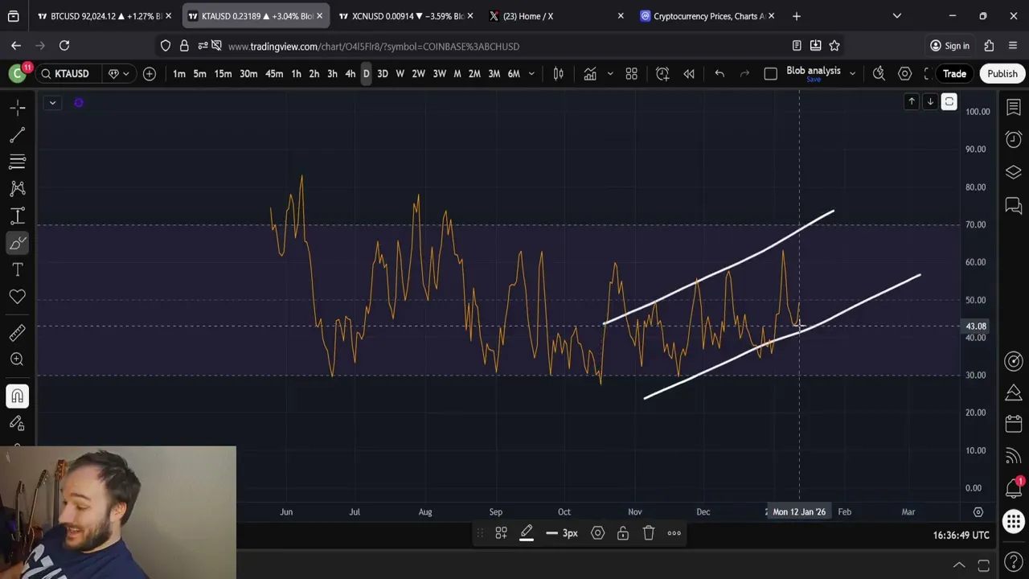Screen dimensions: 1029x579
Task: Start bar replay rewind icon
Action: 689,74
